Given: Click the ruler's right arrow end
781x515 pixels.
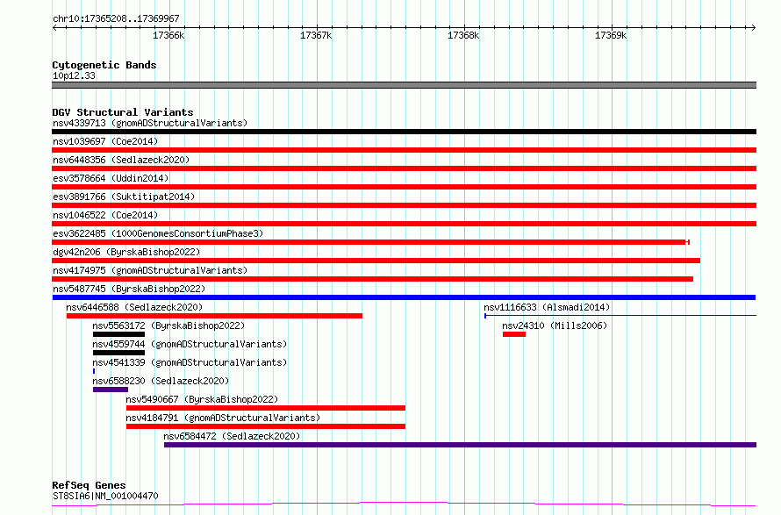Looking at the screenshot, I should (x=753, y=27).
